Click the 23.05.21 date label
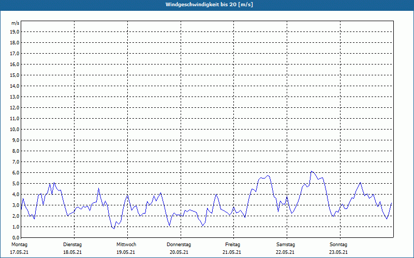This screenshot has width=414, height=258. tap(338, 252)
